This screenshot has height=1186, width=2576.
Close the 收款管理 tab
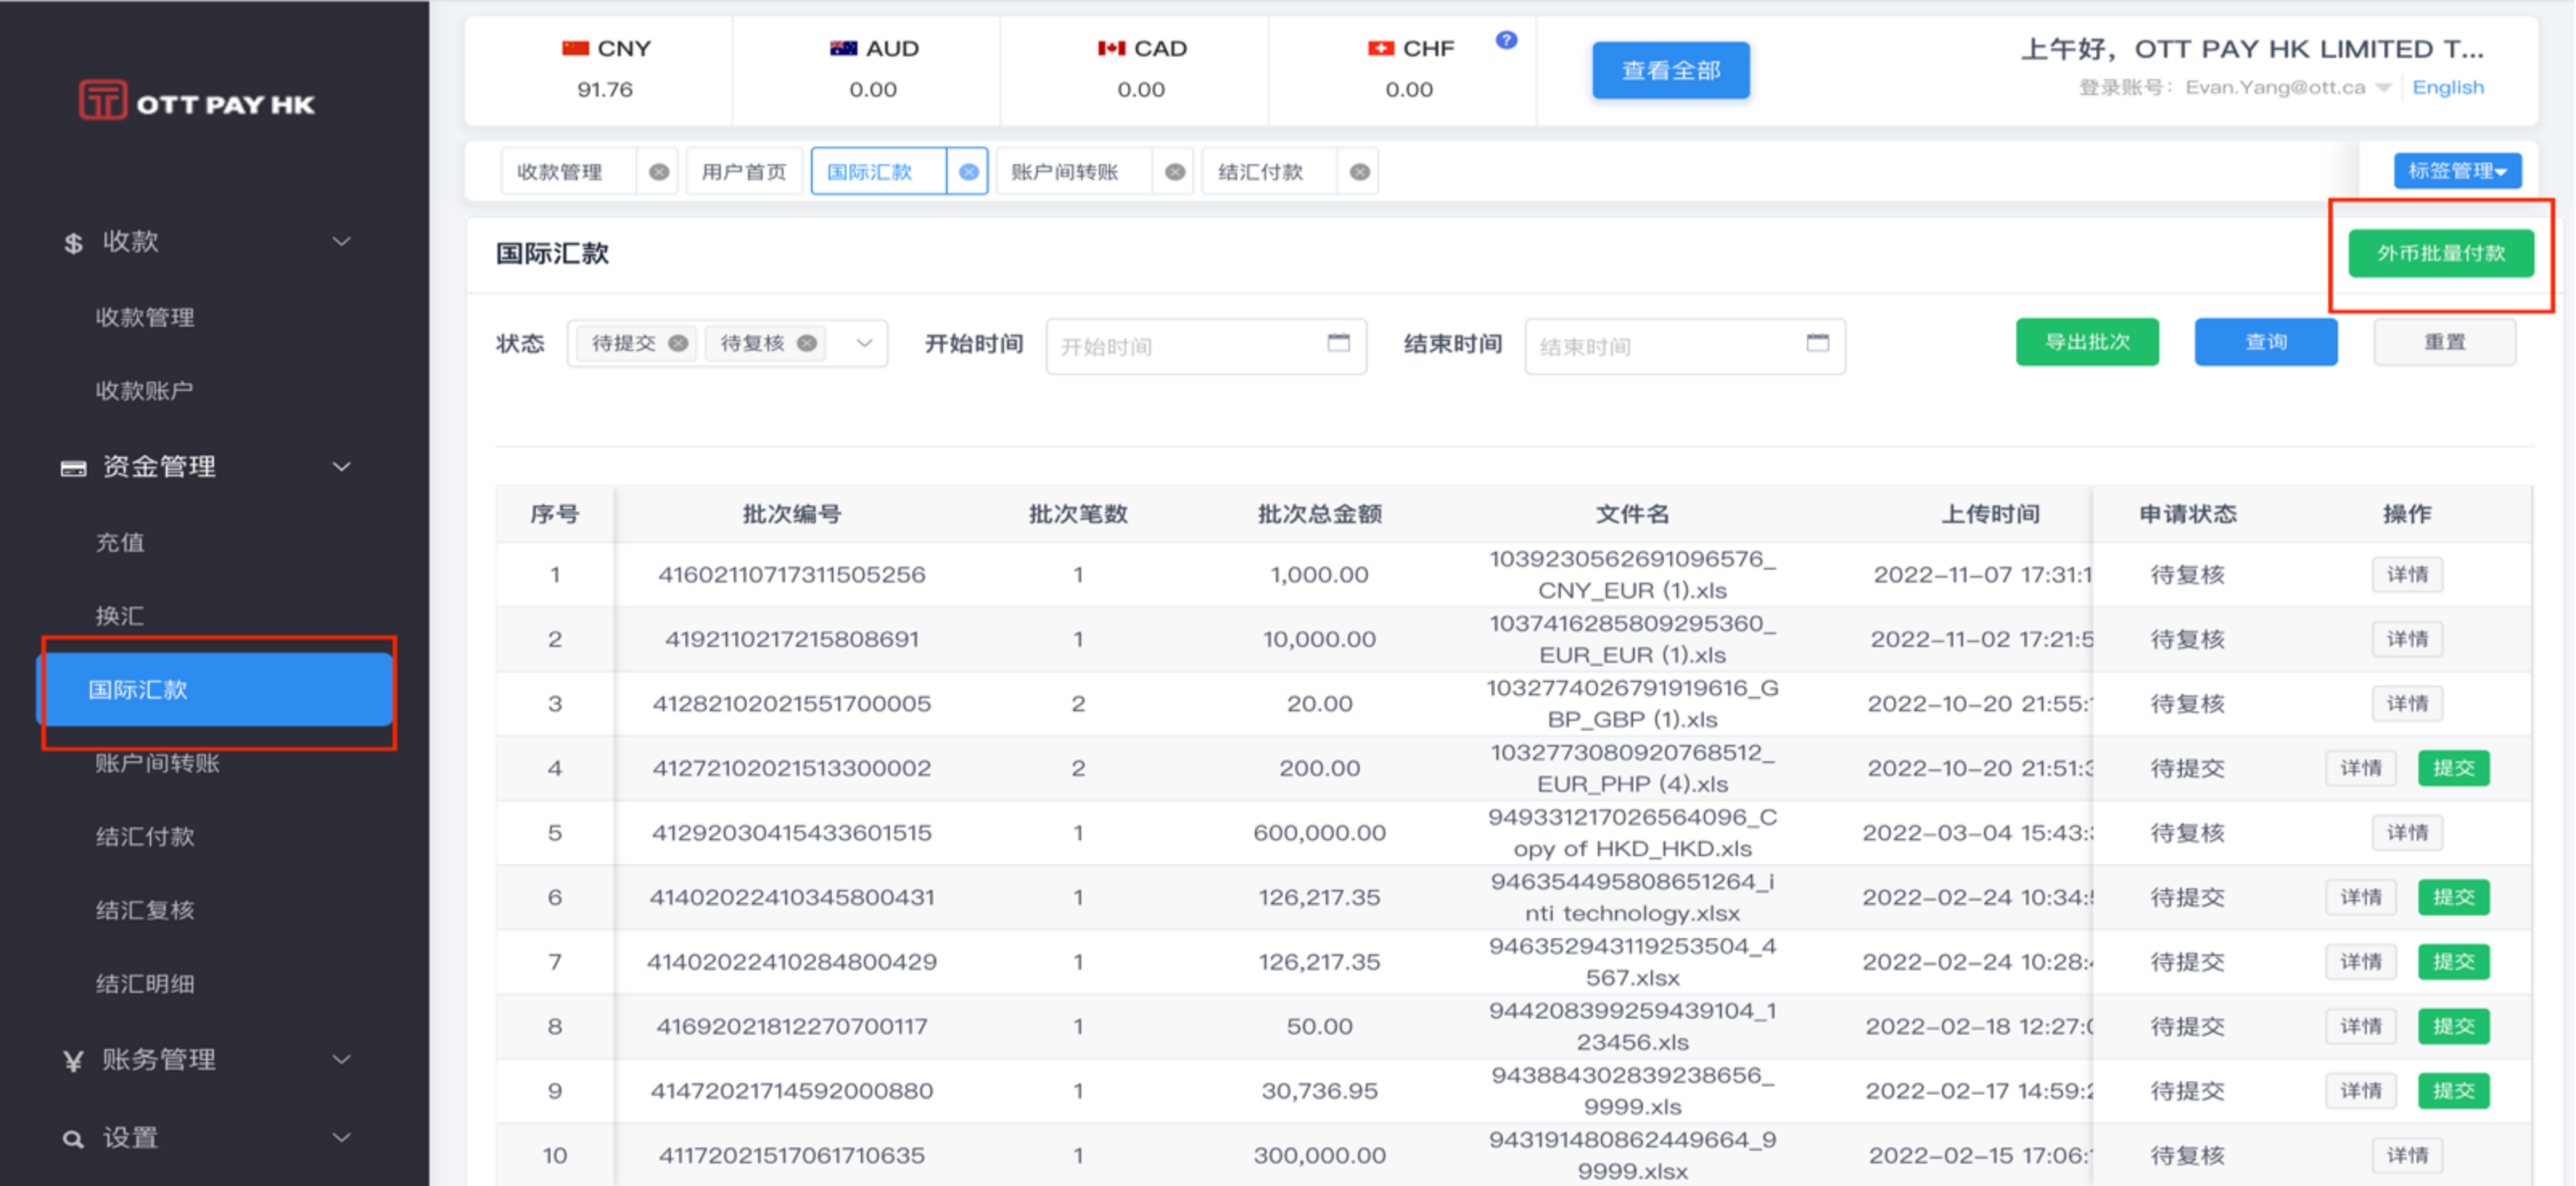659,171
